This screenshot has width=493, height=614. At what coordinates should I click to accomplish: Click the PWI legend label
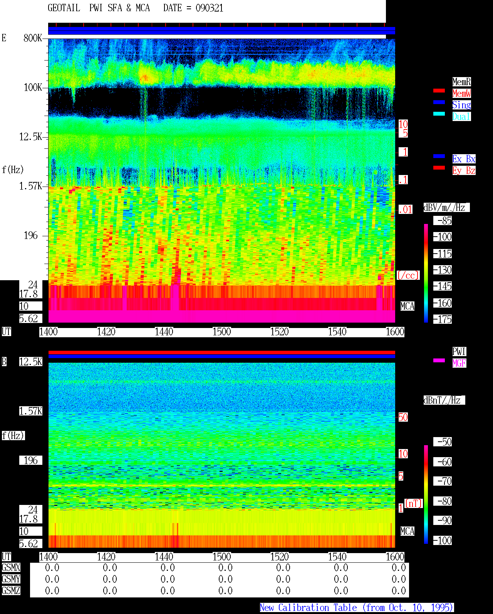pos(459,352)
